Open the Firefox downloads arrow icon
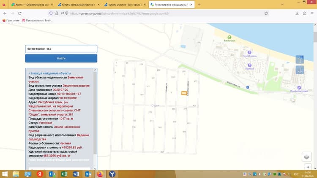Image resolution: width=317 pixels, height=178 pixels. click(x=297, y=13)
